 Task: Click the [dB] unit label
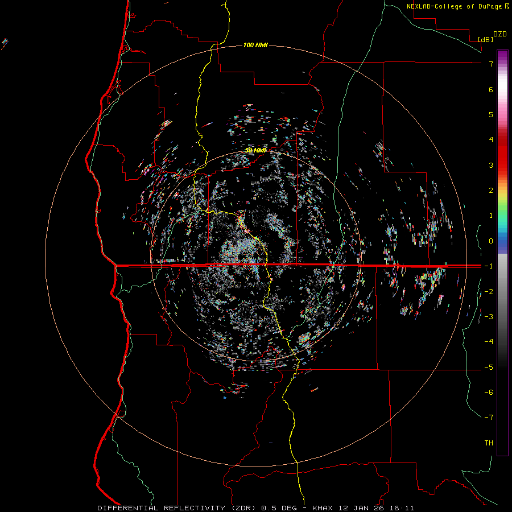coord(486,39)
